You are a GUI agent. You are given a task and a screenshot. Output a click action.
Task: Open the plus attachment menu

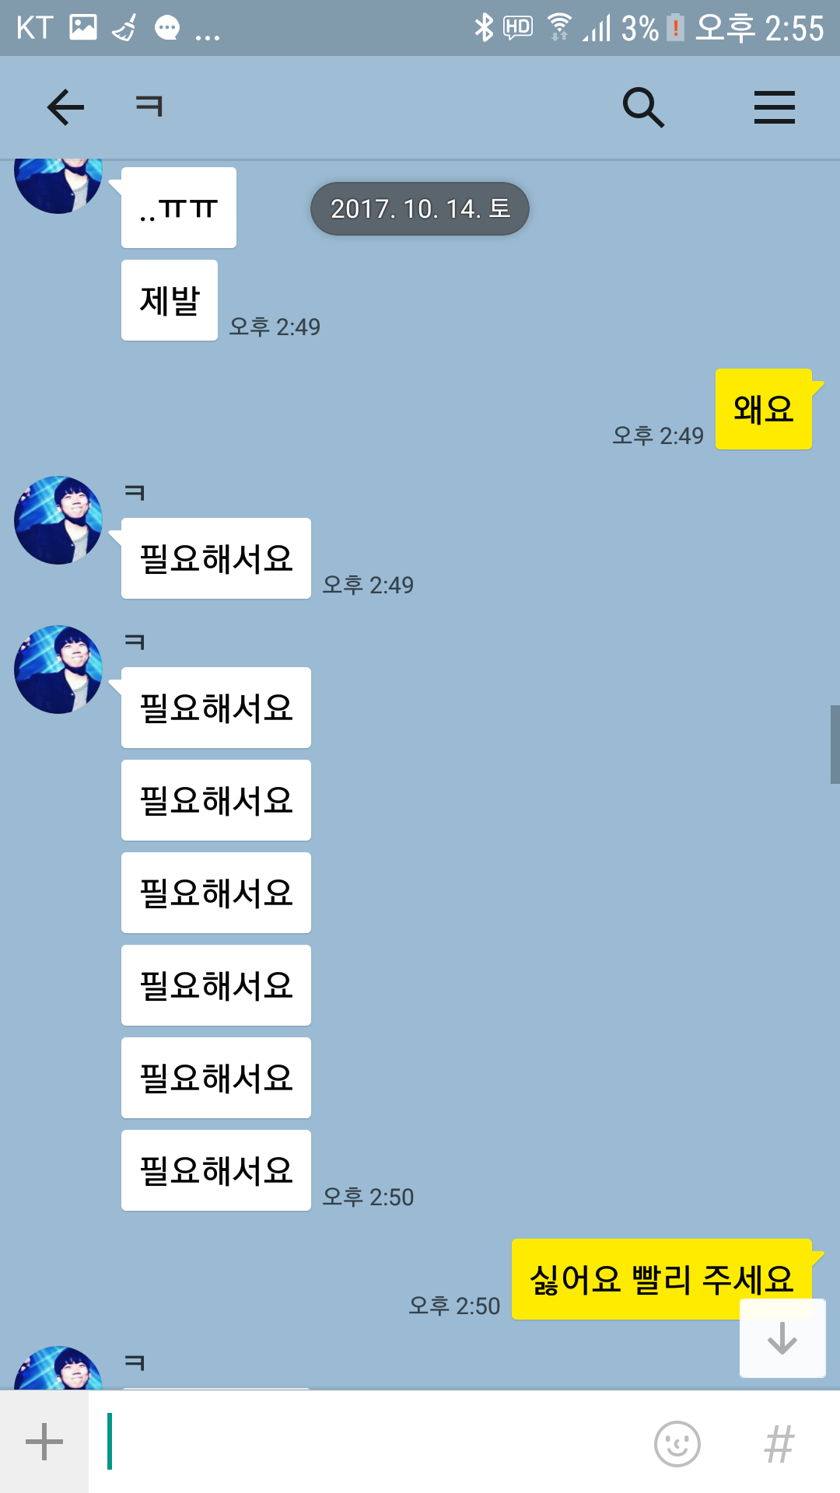click(44, 1442)
